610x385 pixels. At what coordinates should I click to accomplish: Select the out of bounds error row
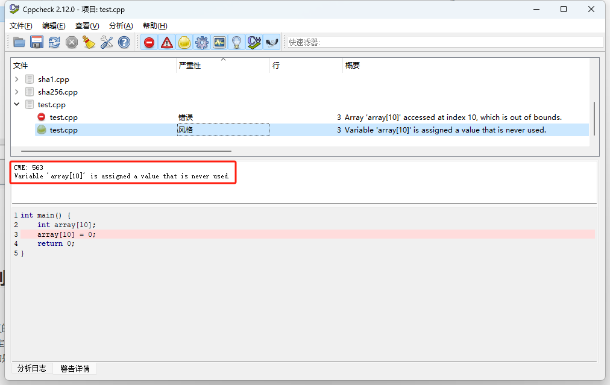[x=312, y=117]
